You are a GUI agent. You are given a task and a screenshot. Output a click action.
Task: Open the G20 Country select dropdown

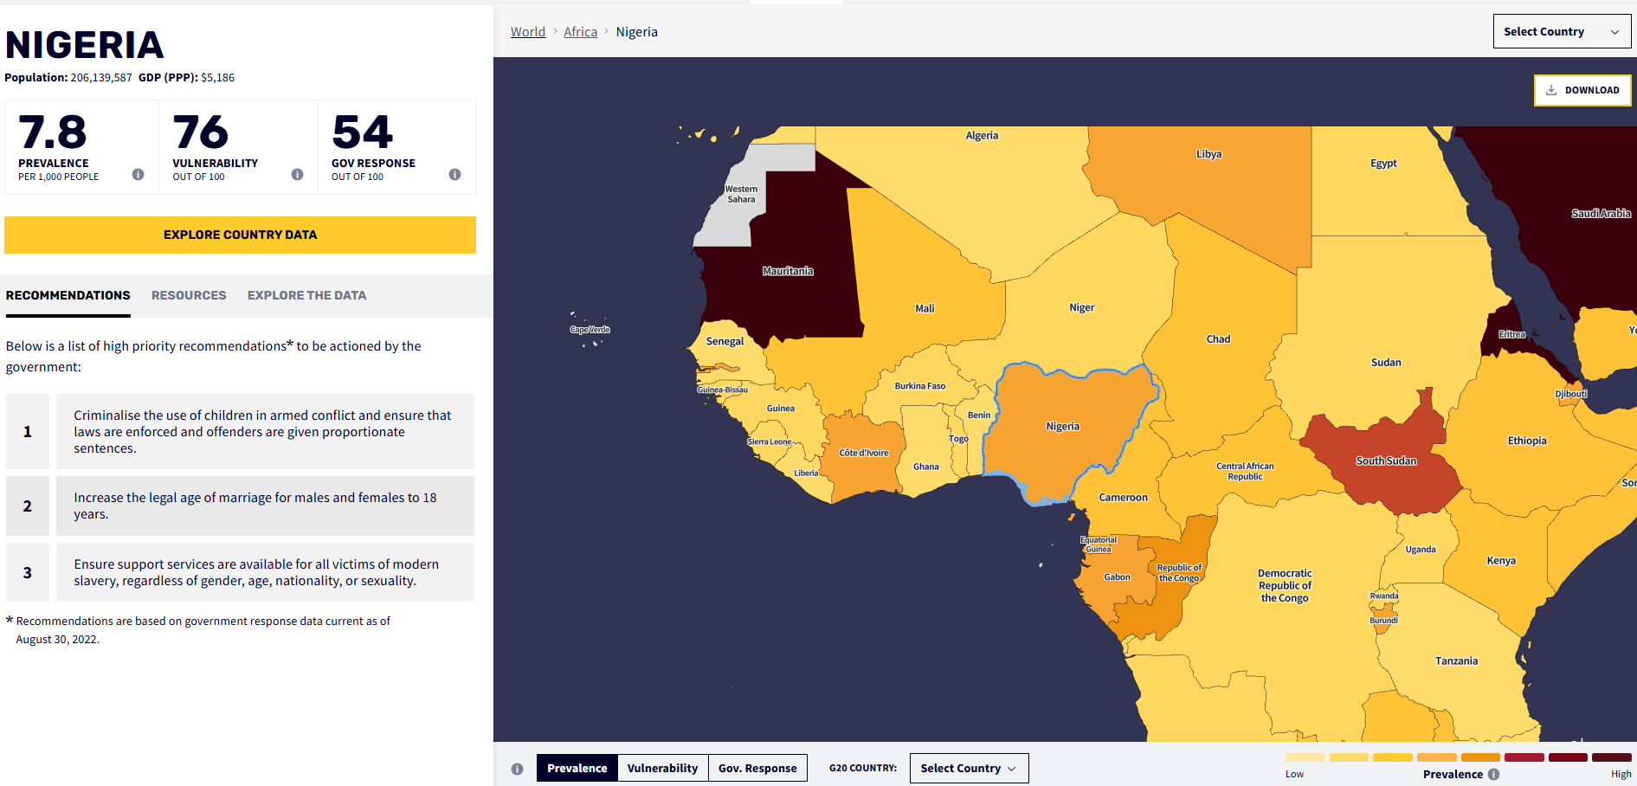pyautogui.click(x=969, y=768)
